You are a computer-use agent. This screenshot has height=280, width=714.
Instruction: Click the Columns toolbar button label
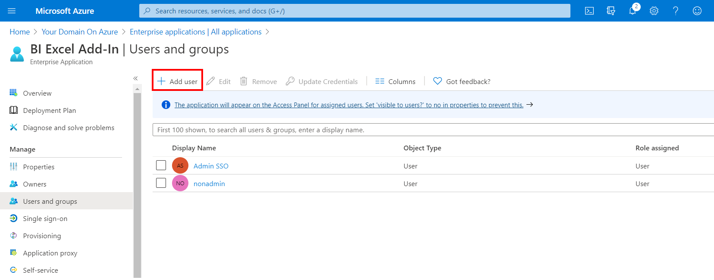click(402, 81)
